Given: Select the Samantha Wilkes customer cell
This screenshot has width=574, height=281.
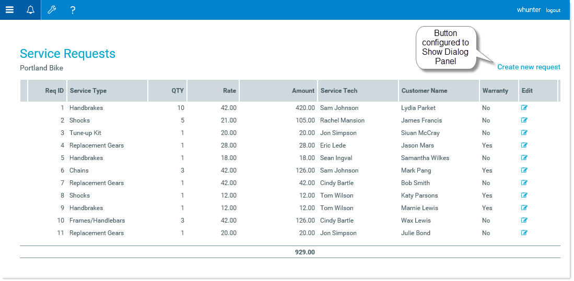Looking at the screenshot, I should (x=425, y=158).
